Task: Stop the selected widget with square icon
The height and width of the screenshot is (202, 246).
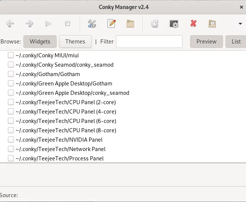Action: click(68, 24)
